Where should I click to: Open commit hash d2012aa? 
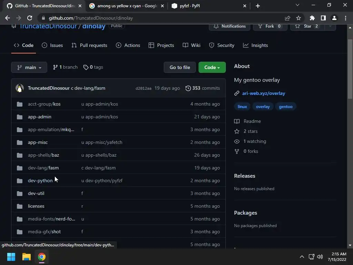coord(143,88)
